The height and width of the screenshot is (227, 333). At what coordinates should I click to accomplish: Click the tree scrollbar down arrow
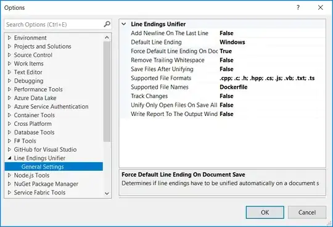pyautogui.click(x=107, y=194)
